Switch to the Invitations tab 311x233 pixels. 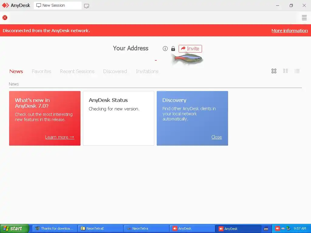coord(147,71)
